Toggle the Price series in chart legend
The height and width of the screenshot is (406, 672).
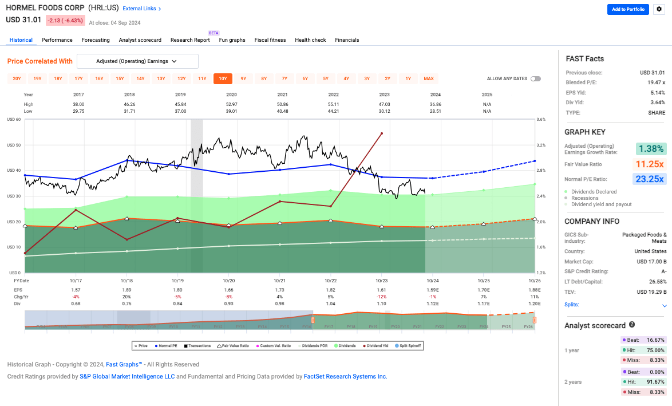[x=140, y=346]
